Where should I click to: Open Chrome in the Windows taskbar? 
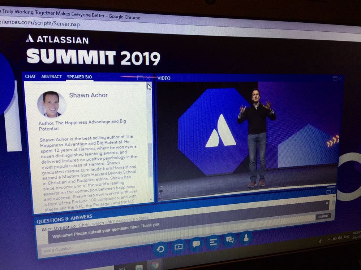155,265
